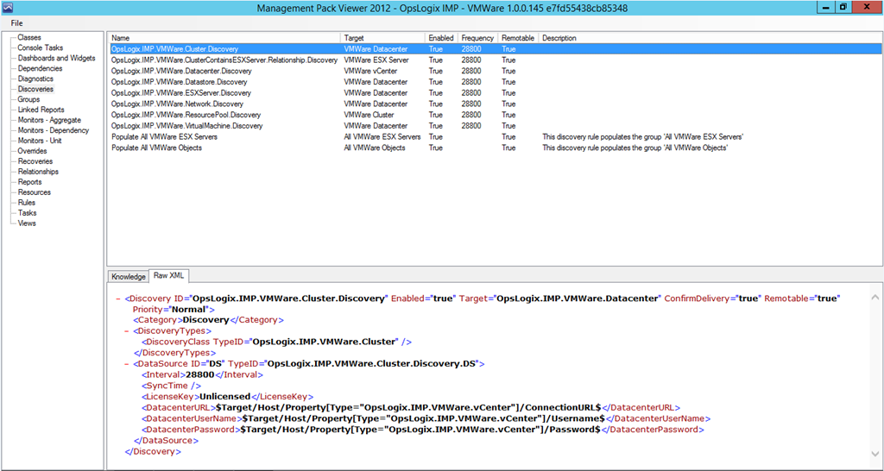The height and width of the screenshot is (471, 884).
Task: Open the Rules tree node
Action: (x=27, y=203)
